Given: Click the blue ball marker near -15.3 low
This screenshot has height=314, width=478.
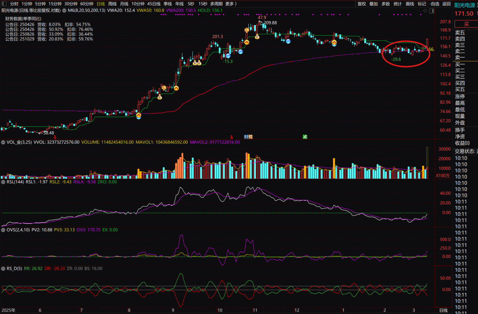Looking at the screenshot, I should click(x=228, y=56).
